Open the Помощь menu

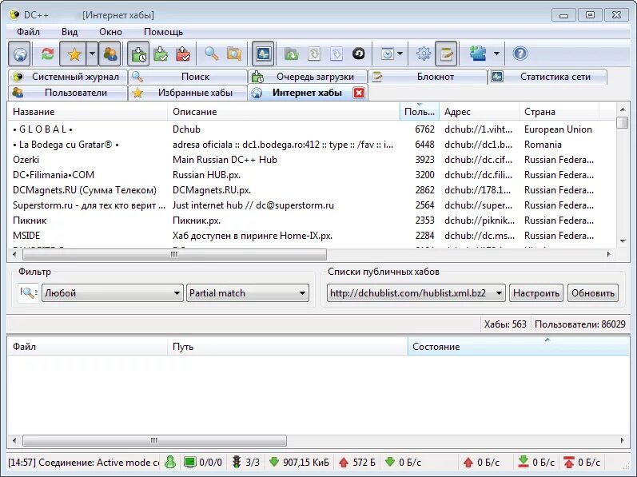tap(163, 32)
